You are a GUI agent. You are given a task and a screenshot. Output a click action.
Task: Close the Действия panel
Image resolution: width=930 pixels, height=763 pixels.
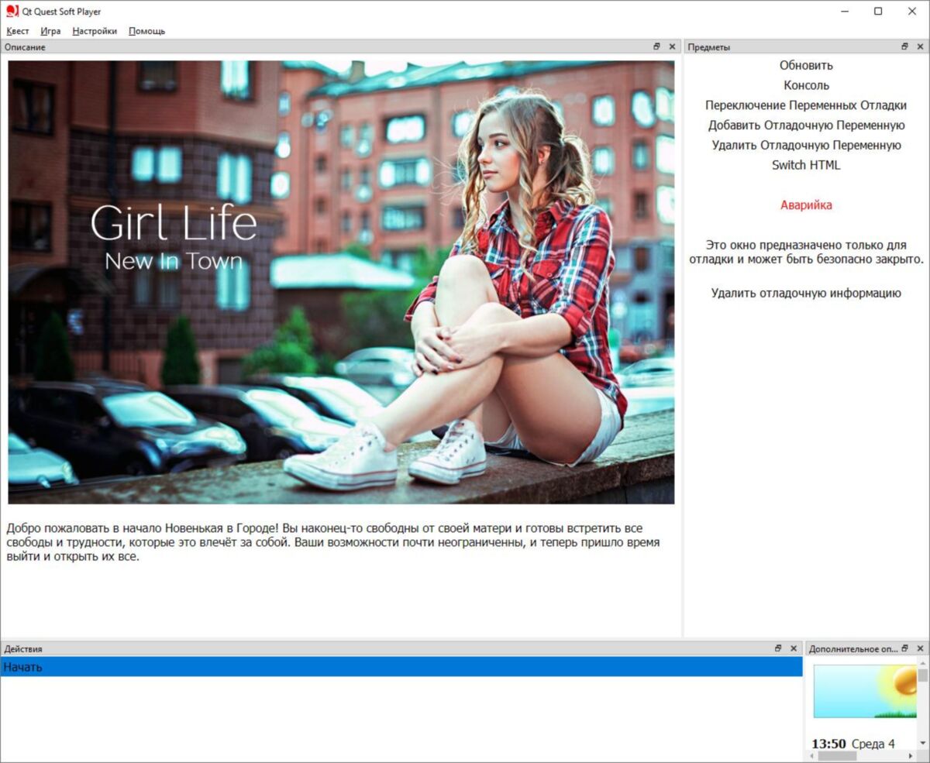coord(794,648)
